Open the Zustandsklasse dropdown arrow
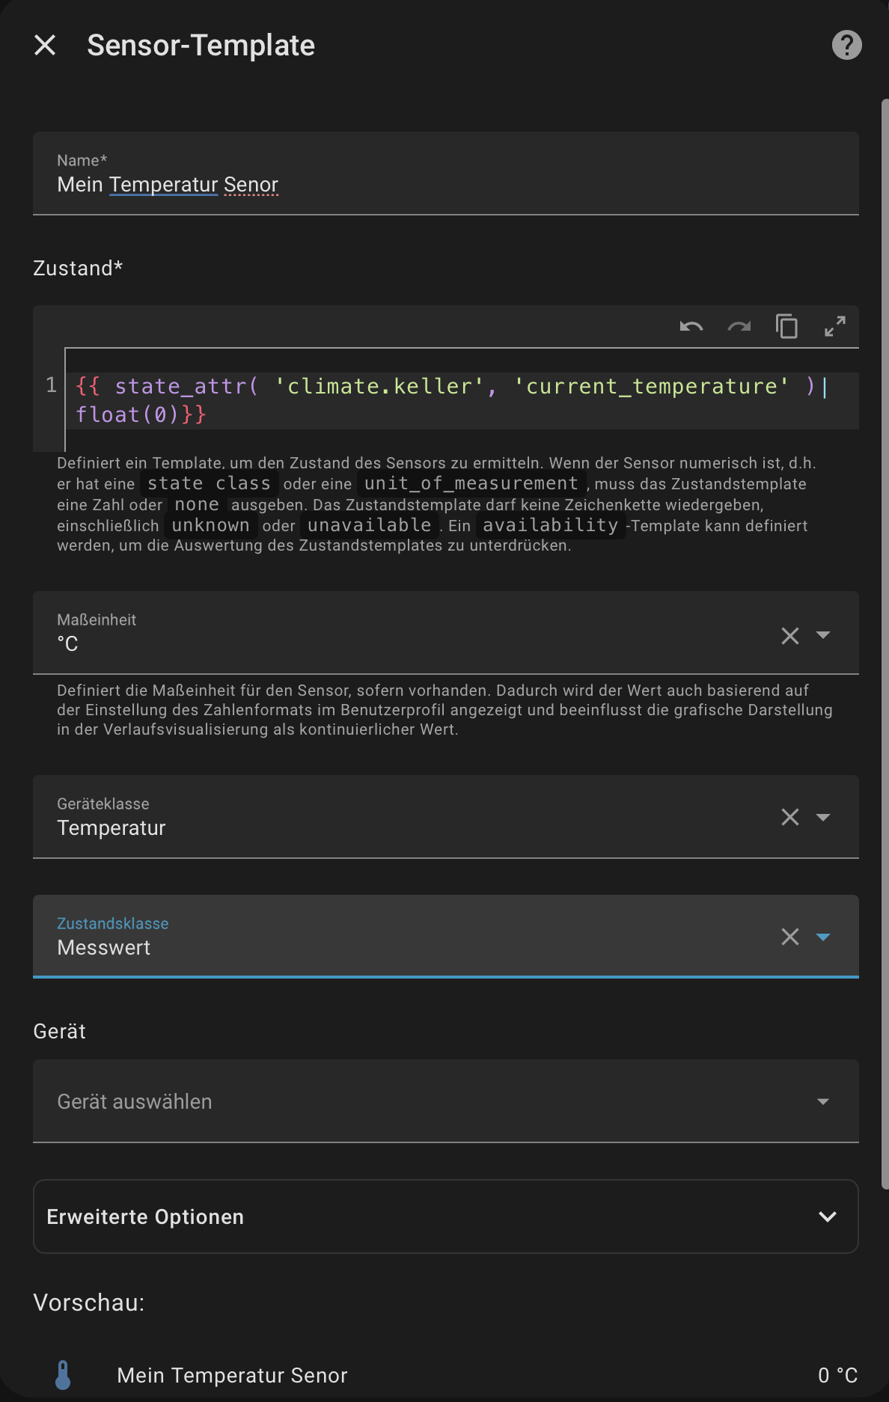 [x=823, y=937]
